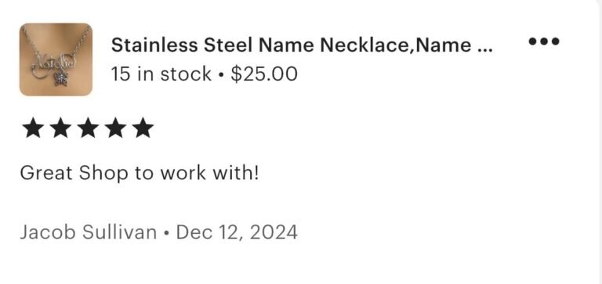602x284 pixels.
Task: Open the three-dot more options menu
Action: [544, 41]
